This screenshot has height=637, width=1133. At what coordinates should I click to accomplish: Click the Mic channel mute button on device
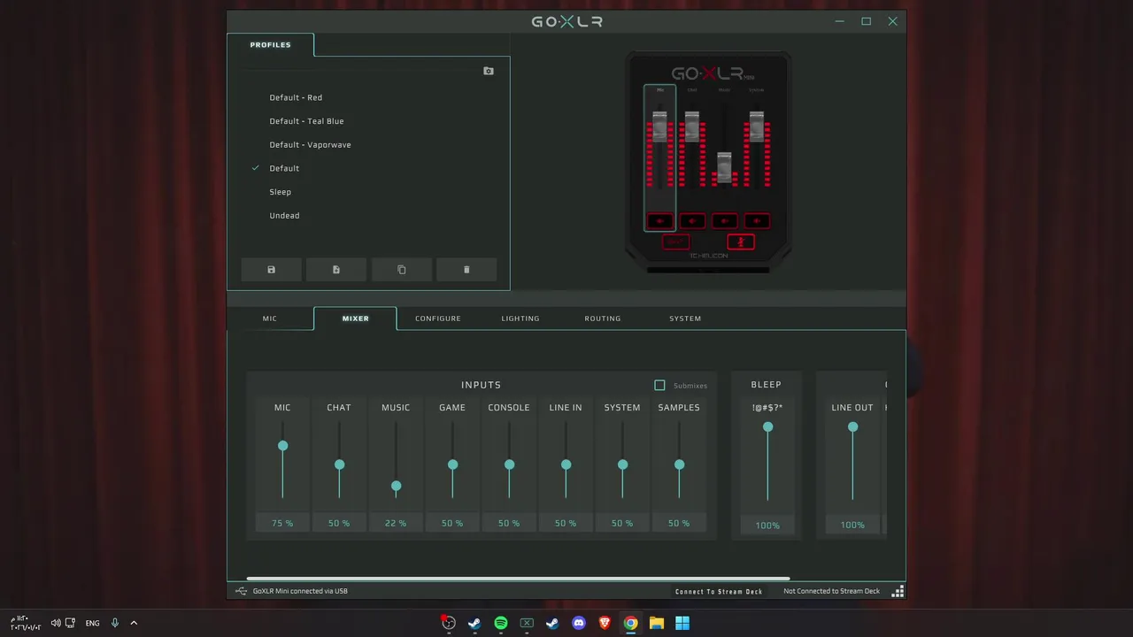click(659, 221)
